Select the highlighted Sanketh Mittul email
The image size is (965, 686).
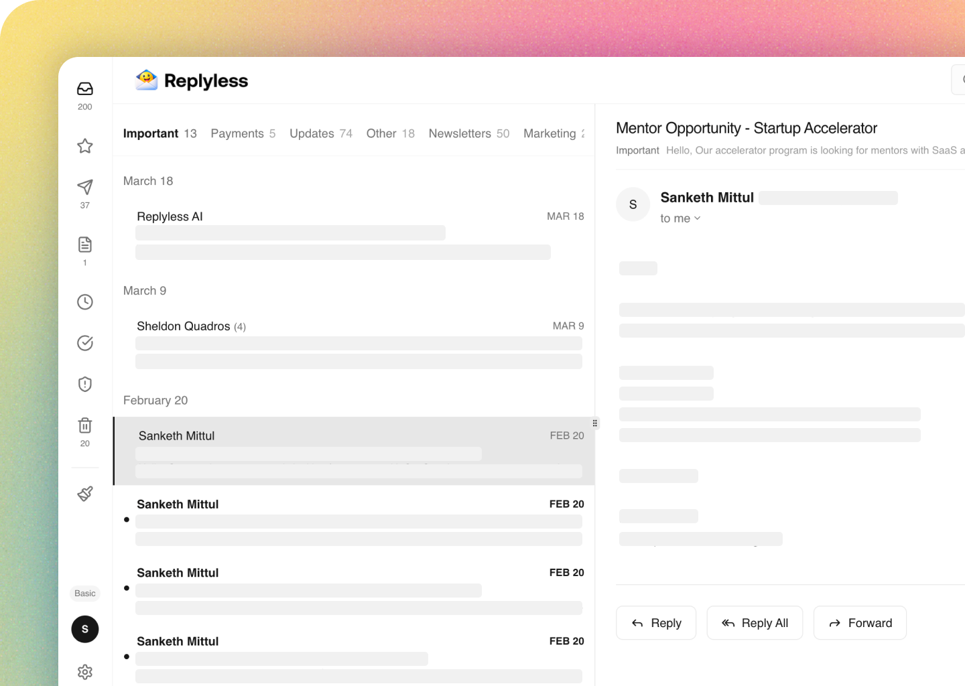coord(354,451)
